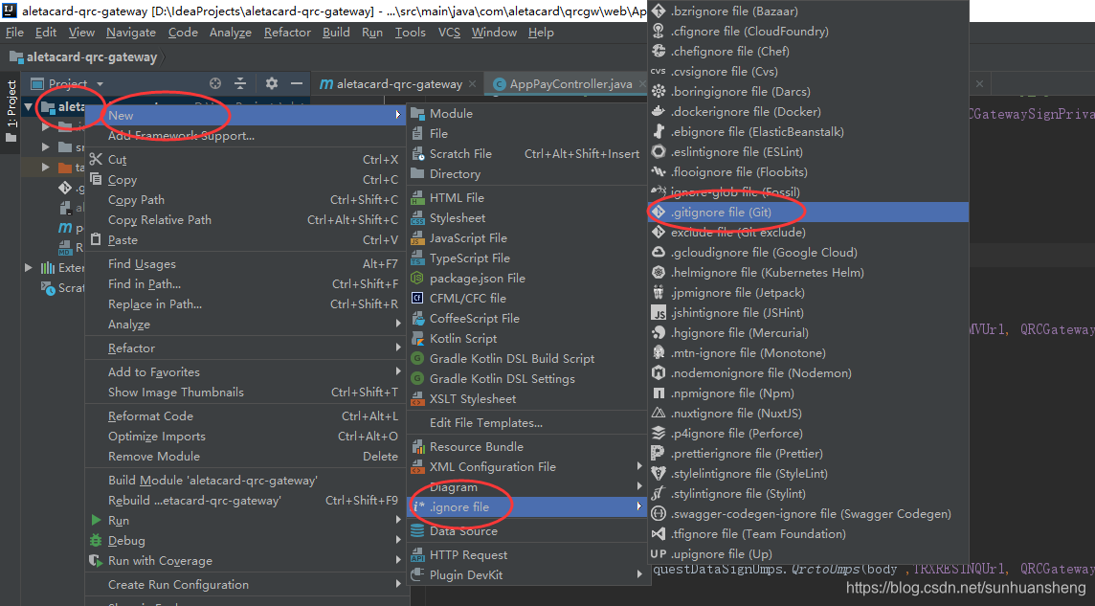Click the .eslintignore ESLint icon

tap(659, 151)
